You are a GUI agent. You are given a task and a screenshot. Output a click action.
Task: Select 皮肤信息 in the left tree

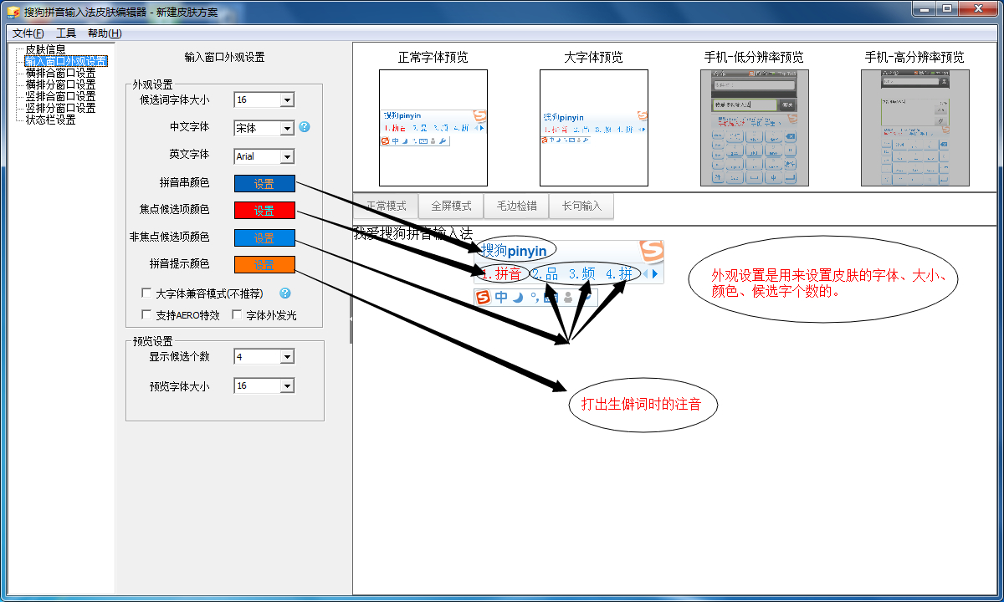(x=45, y=49)
